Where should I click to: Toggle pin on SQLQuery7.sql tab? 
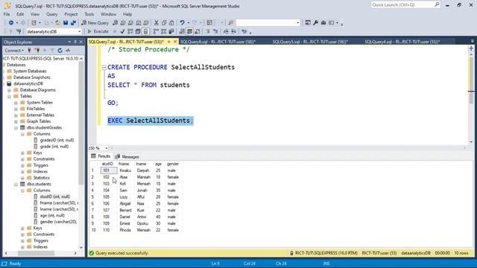click(169, 42)
